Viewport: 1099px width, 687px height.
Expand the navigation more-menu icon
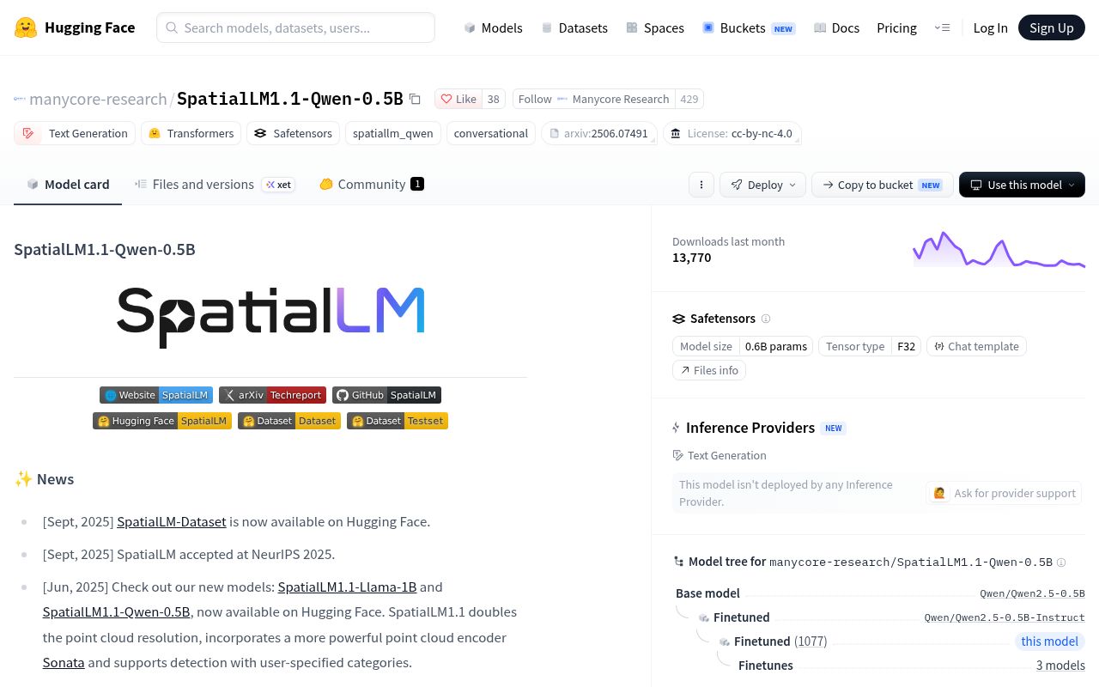click(942, 27)
